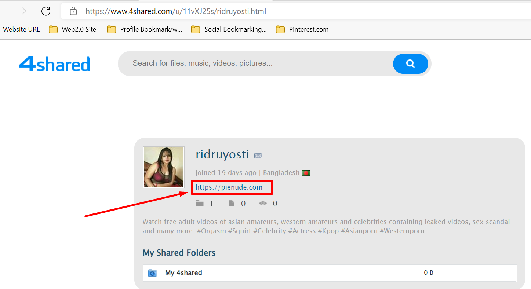Open the Web2.0 Site bookmark folder

coord(73,29)
